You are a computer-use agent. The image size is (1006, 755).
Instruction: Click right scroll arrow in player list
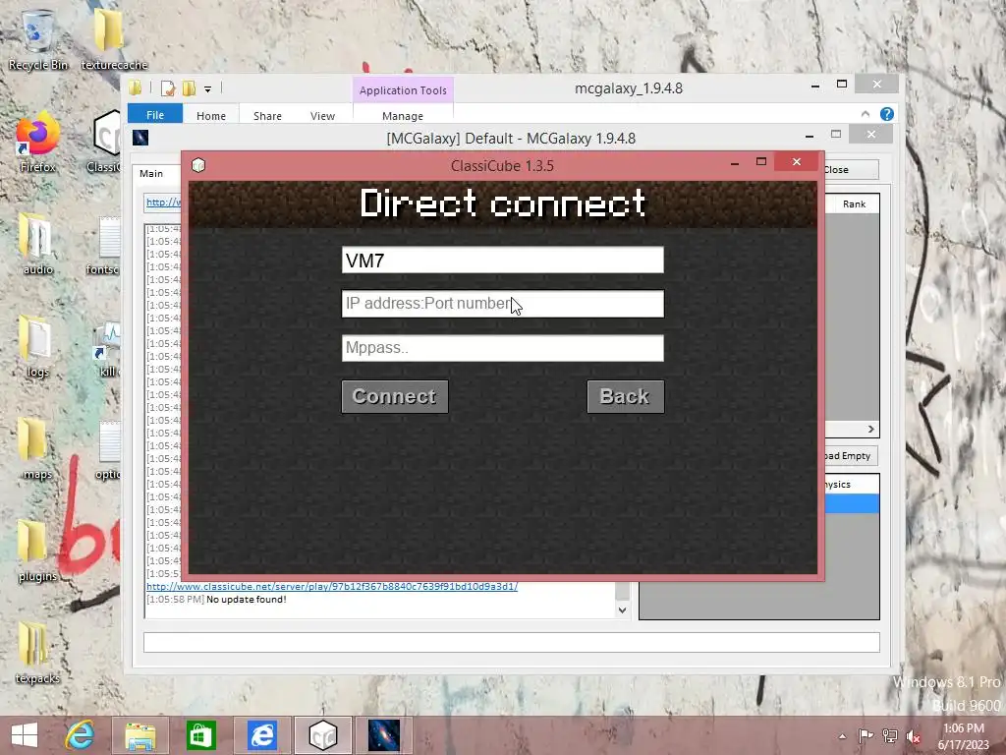click(x=871, y=429)
